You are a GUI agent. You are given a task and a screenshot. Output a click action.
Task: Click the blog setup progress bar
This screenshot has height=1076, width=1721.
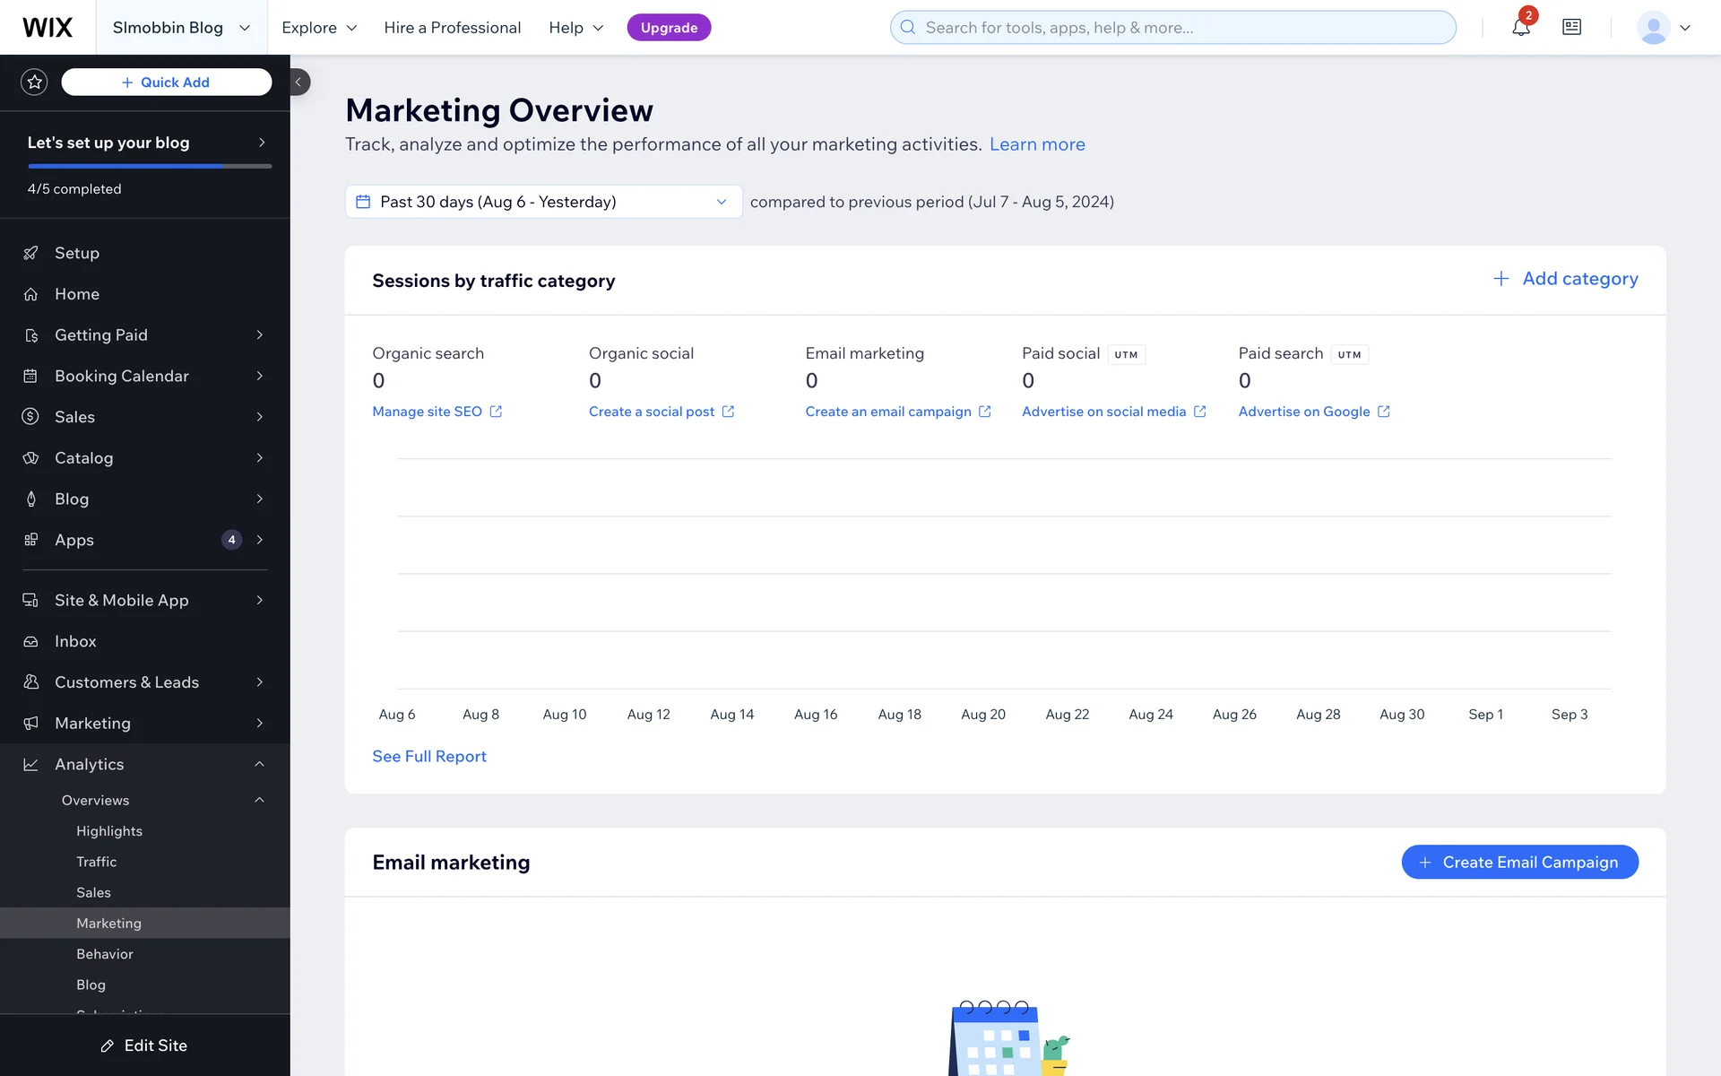150,166
